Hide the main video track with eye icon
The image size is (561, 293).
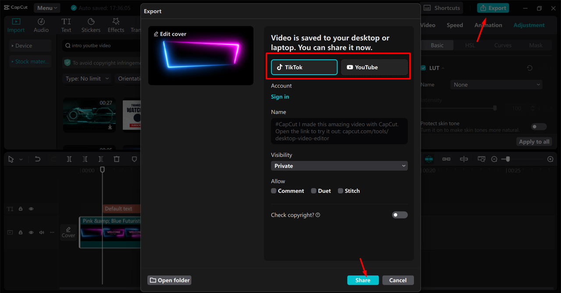pos(31,233)
